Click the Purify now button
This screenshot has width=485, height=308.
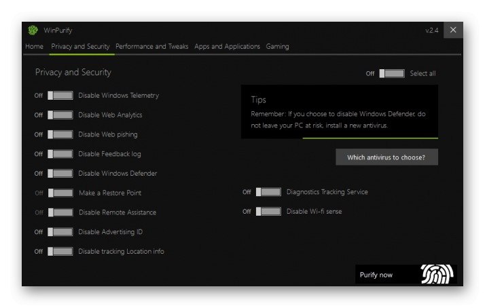[406, 274]
